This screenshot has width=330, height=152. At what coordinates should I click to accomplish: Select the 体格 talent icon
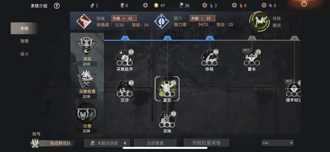tap(209, 57)
